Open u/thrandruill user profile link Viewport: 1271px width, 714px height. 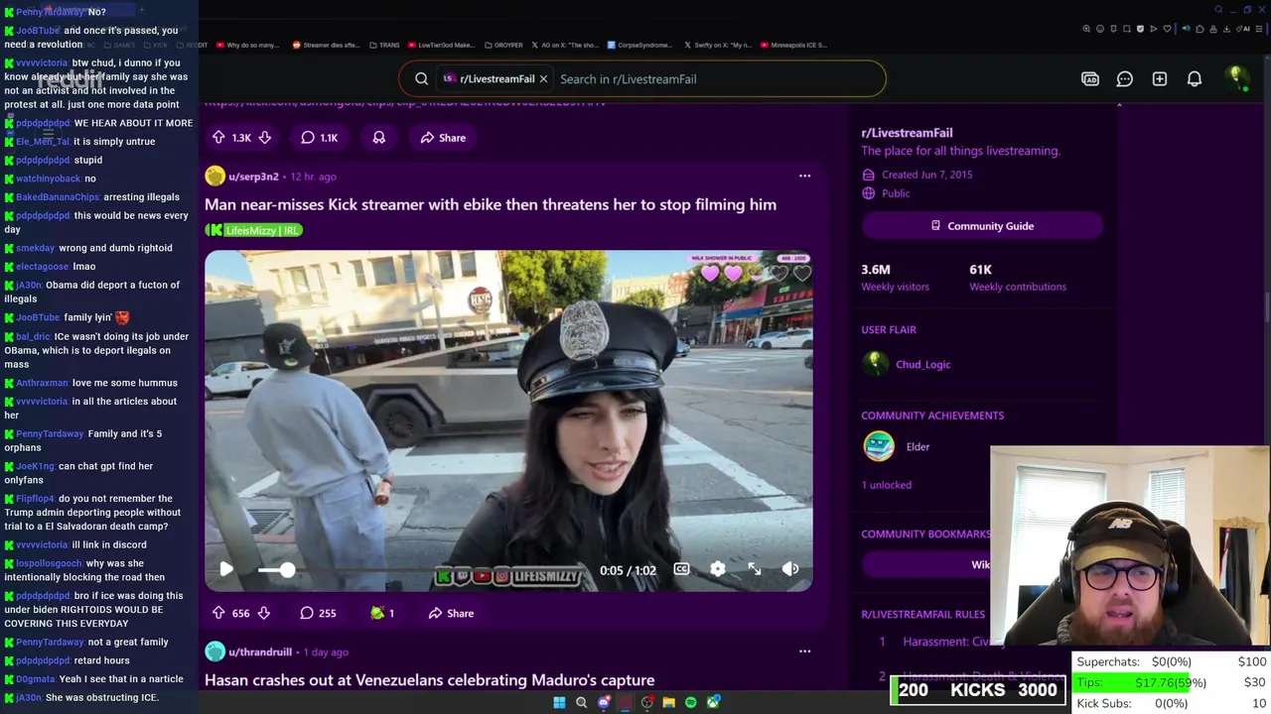click(260, 652)
